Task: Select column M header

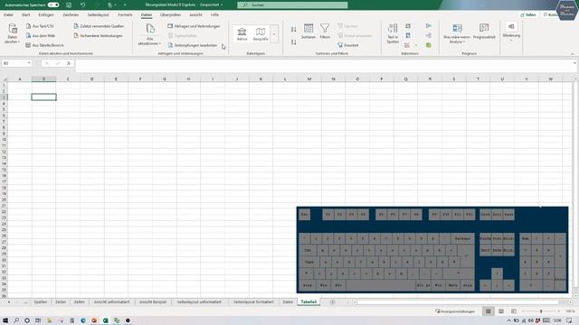Action: (309, 79)
